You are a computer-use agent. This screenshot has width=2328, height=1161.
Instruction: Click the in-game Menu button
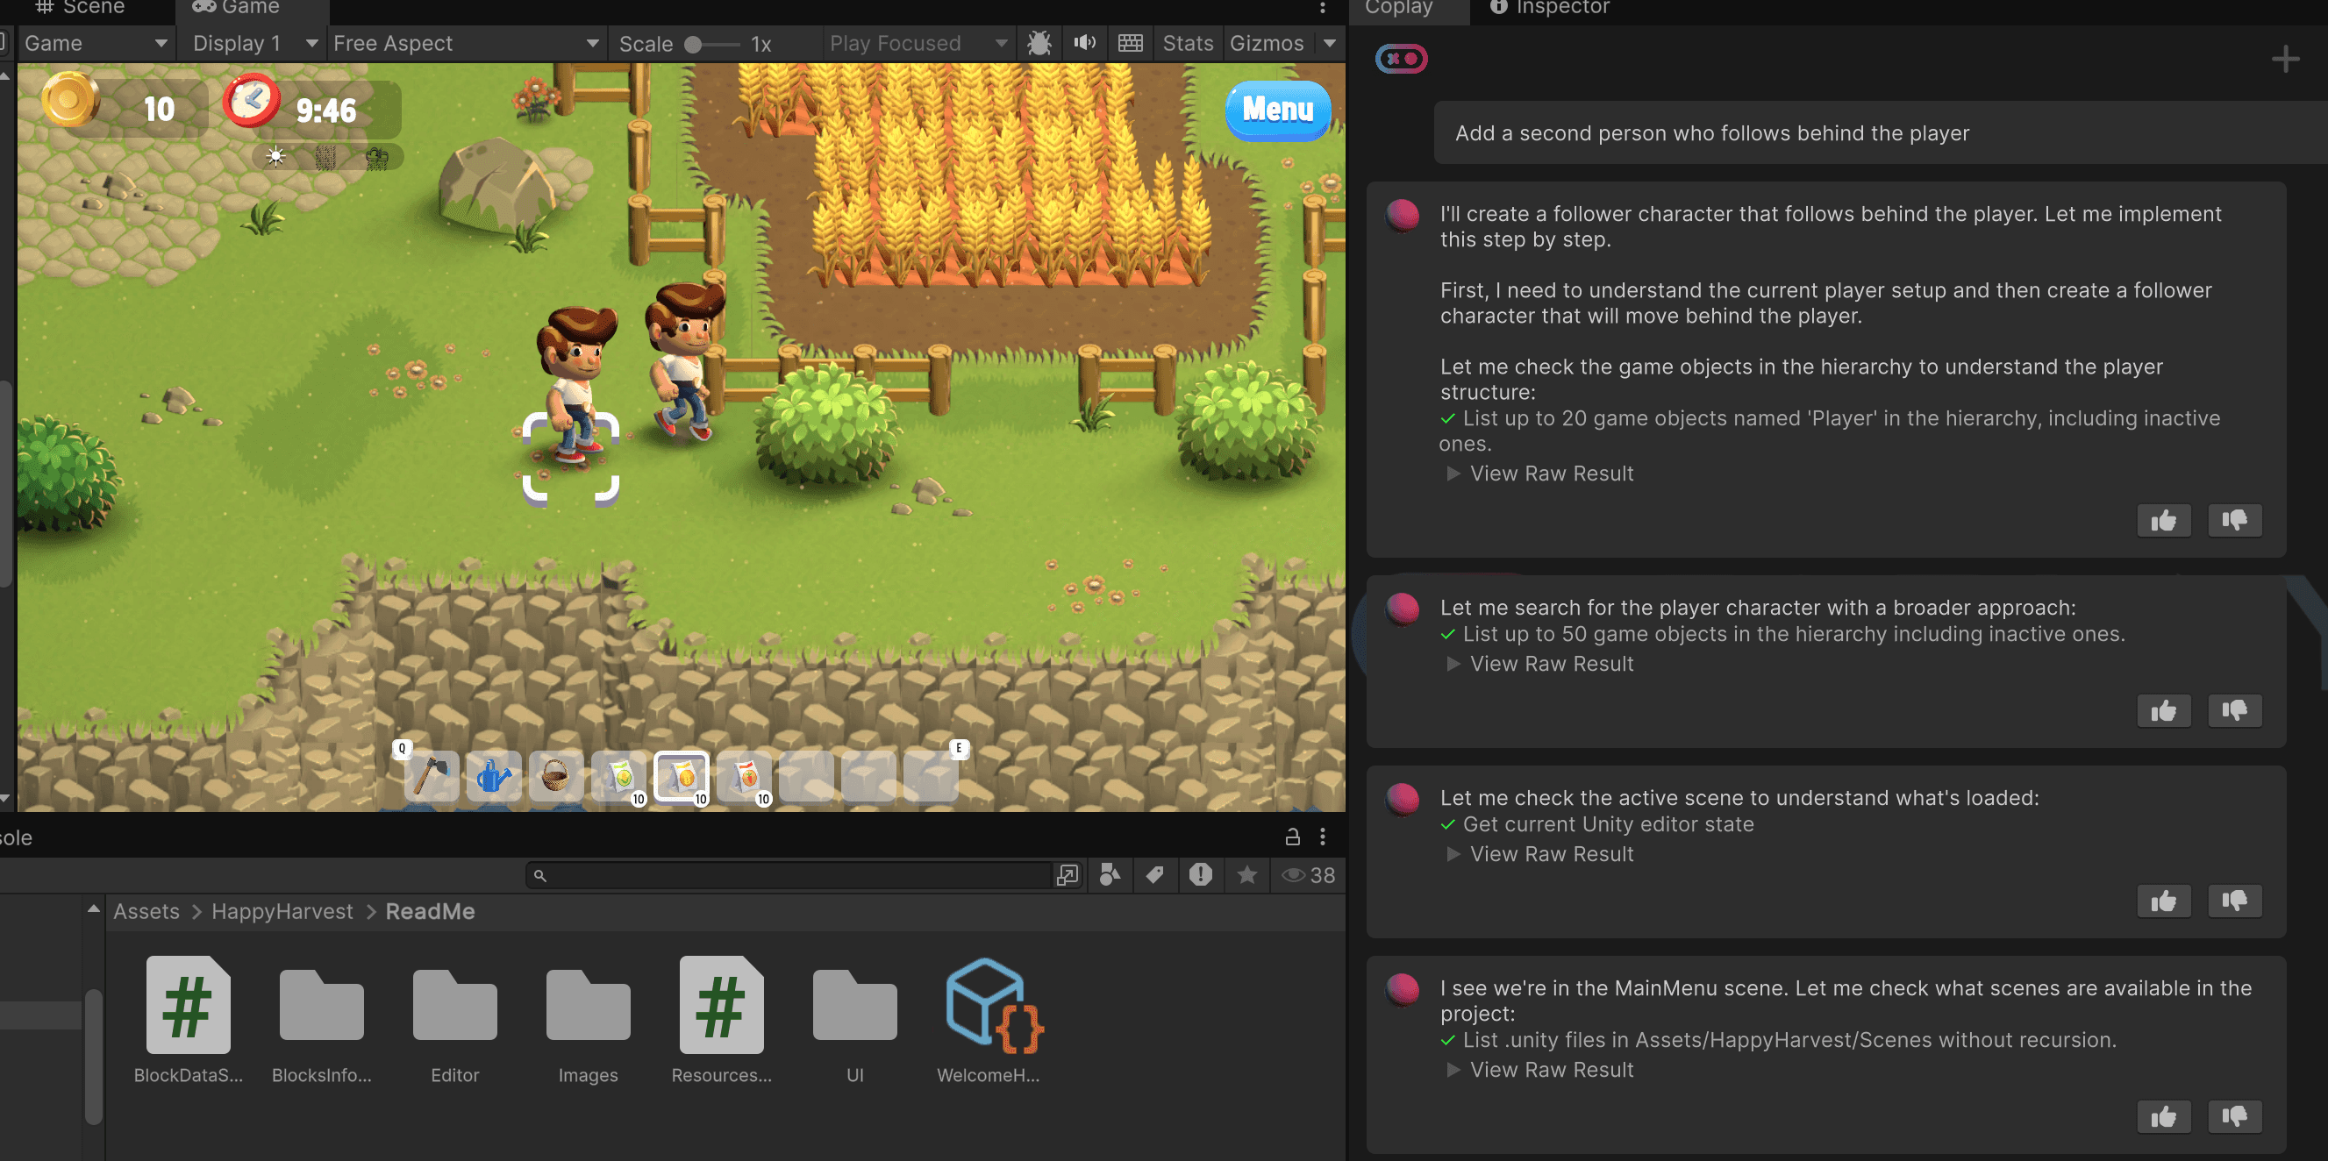[1277, 110]
